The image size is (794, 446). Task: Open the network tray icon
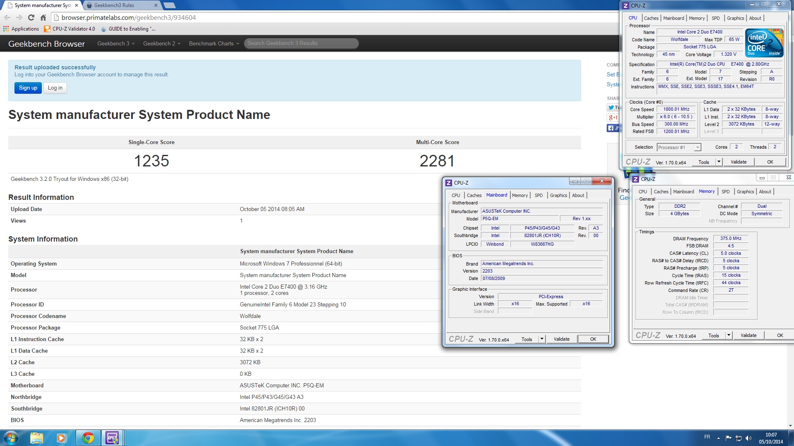738,438
